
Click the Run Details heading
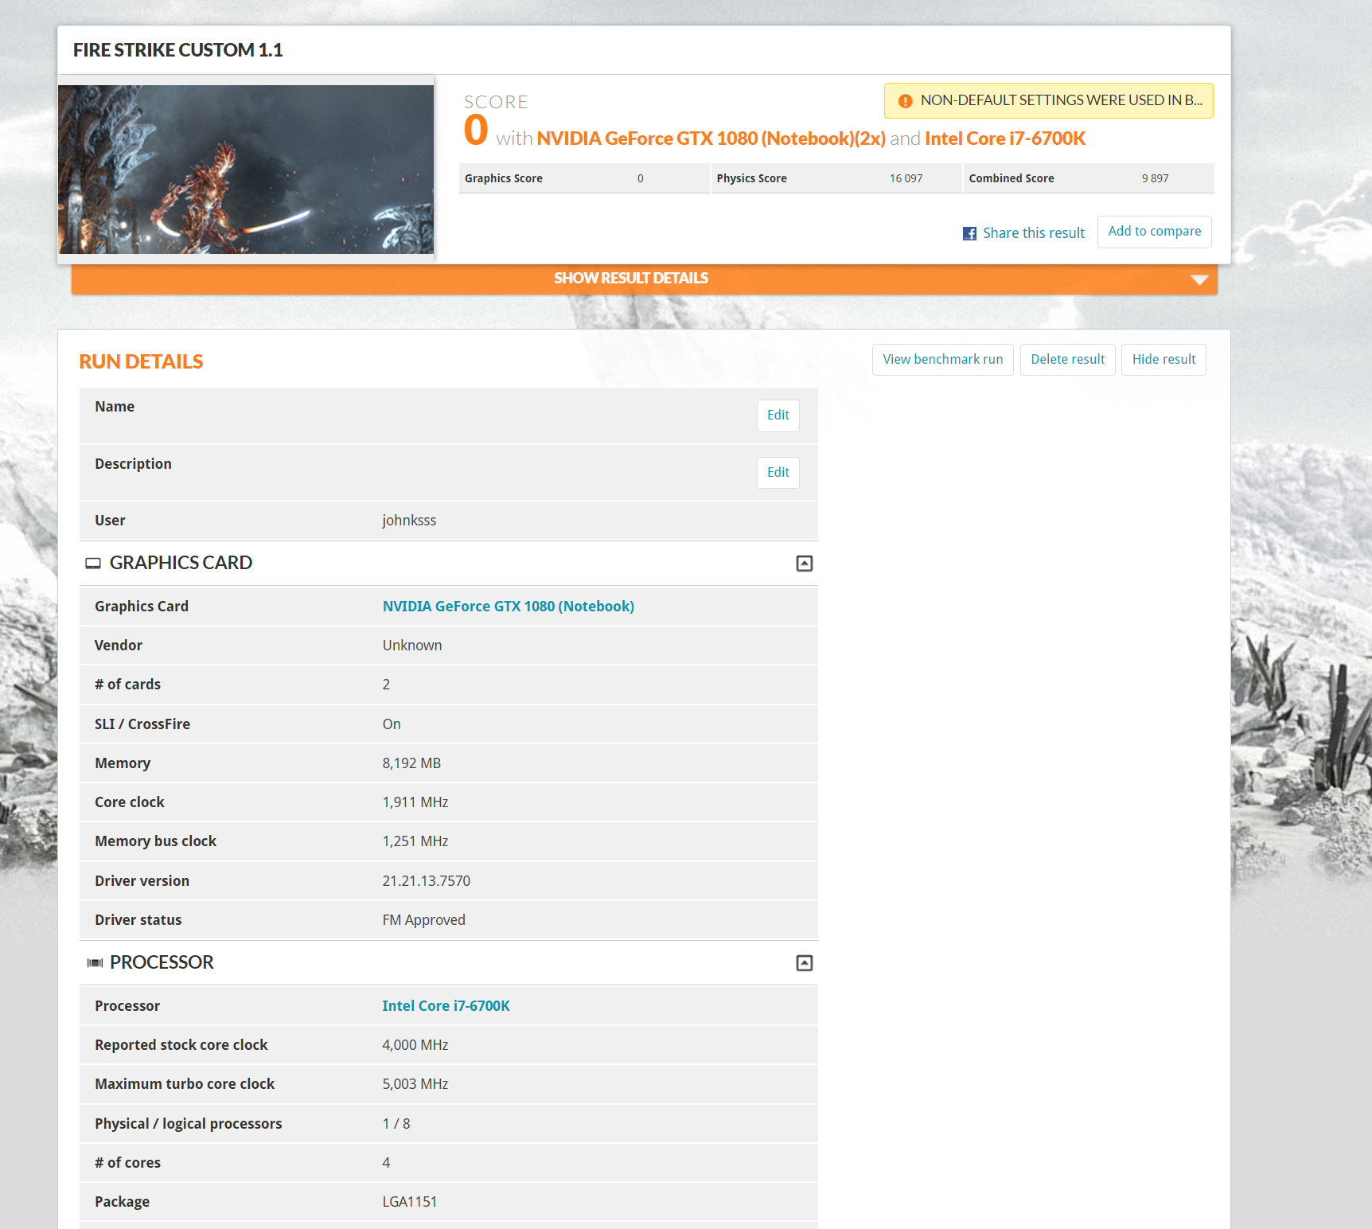141,362
